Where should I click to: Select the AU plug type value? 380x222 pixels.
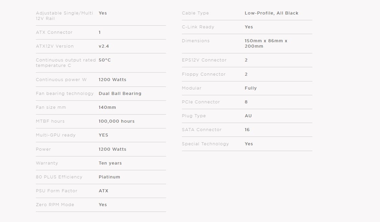[x=248, y=116]
